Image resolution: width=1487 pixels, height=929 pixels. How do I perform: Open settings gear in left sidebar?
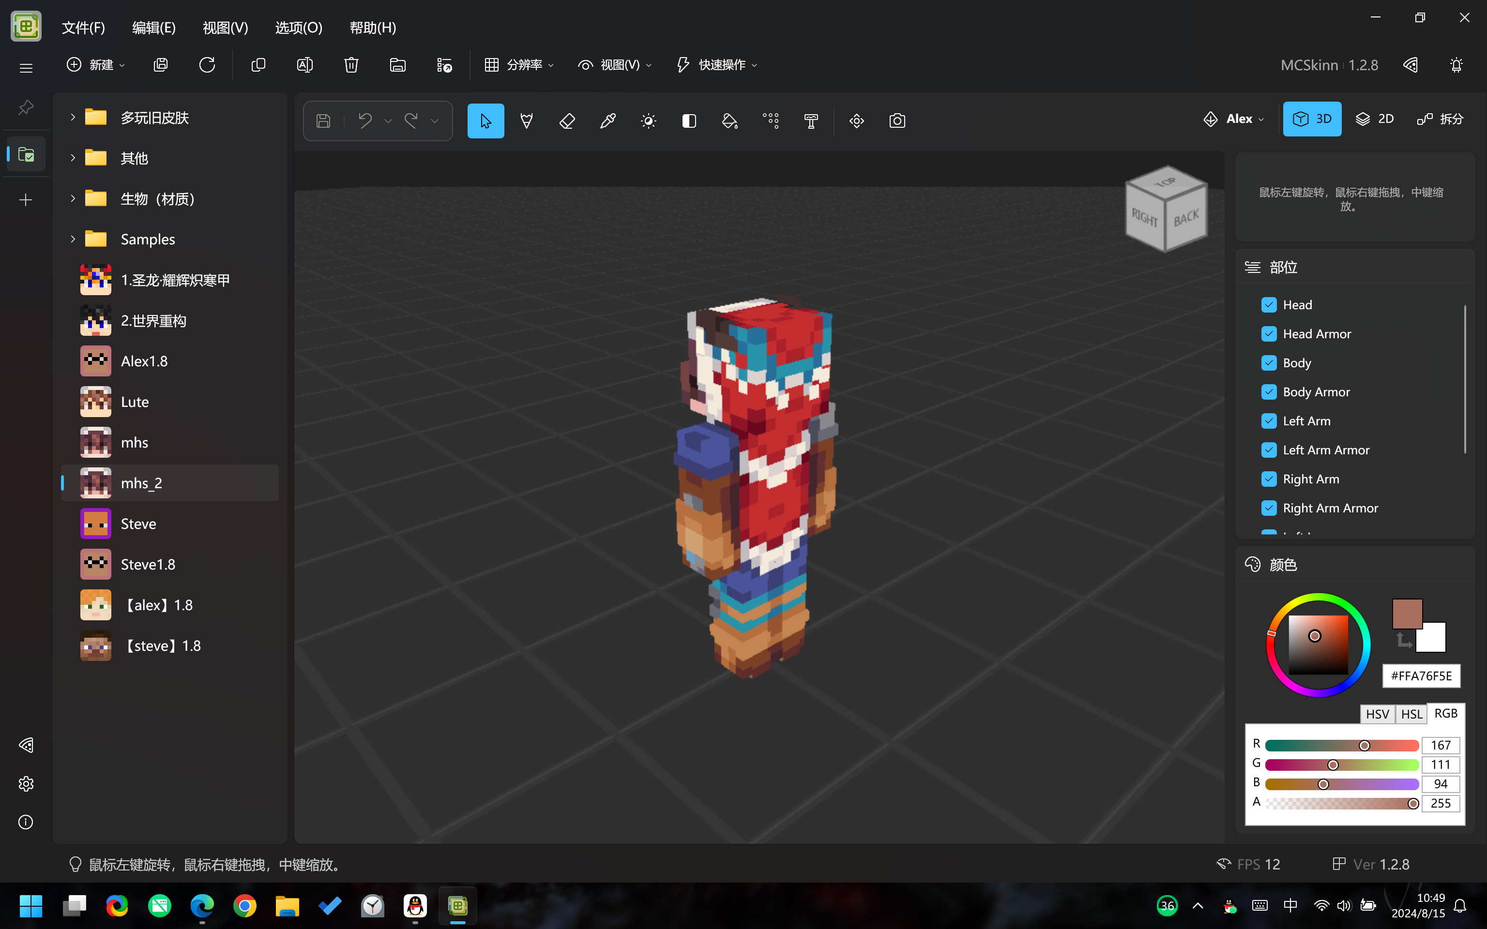point(26,783)
